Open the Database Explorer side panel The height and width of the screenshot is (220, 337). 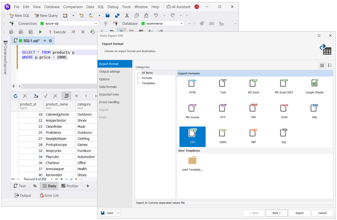tap(5, 58)
